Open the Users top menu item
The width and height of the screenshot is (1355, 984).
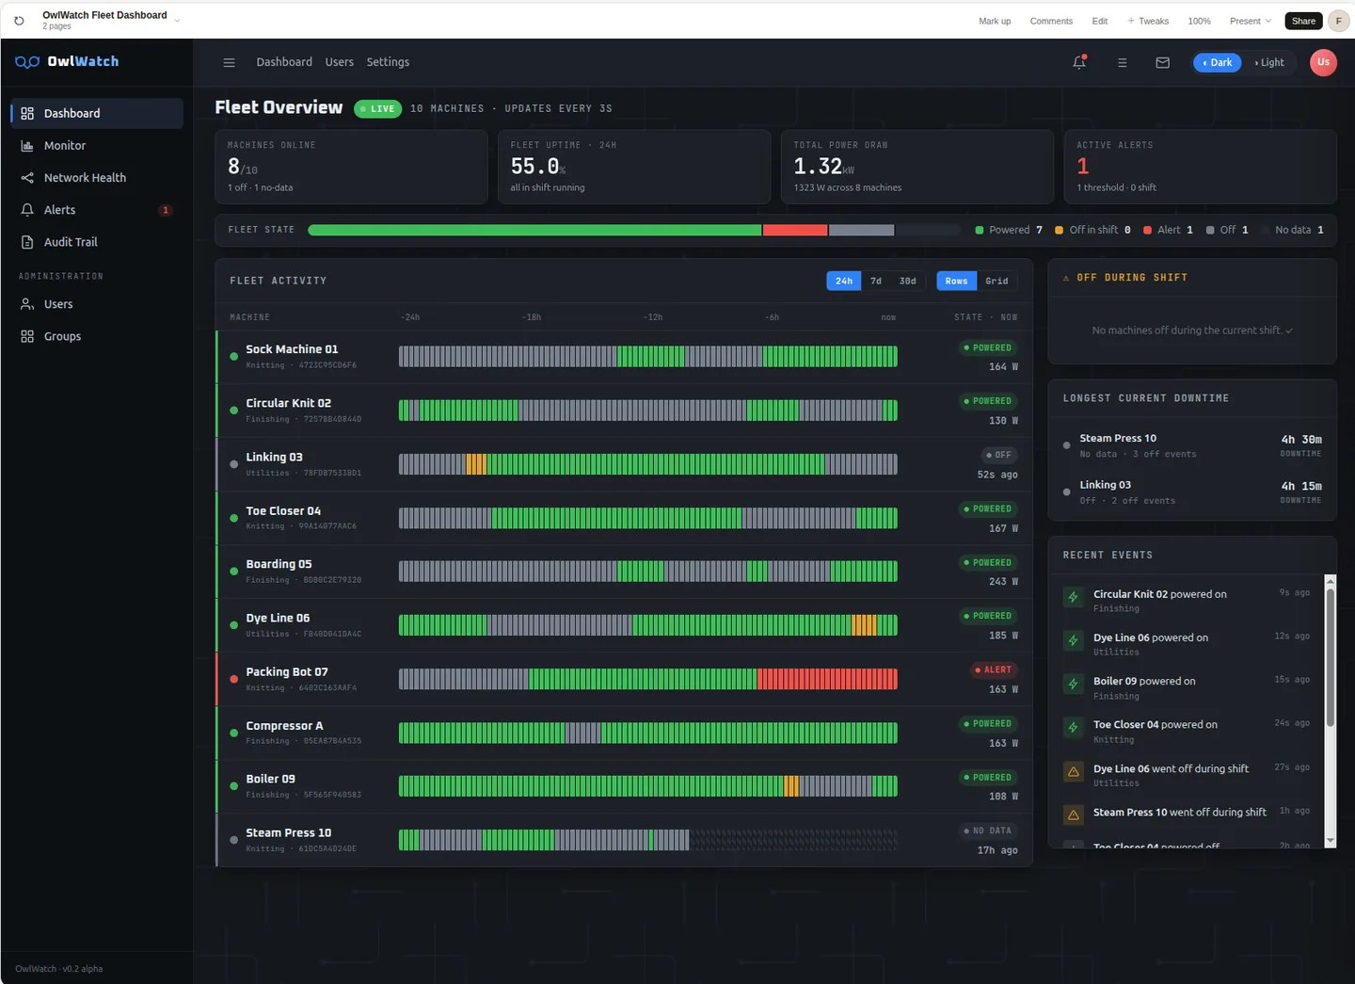click(340, 62)
